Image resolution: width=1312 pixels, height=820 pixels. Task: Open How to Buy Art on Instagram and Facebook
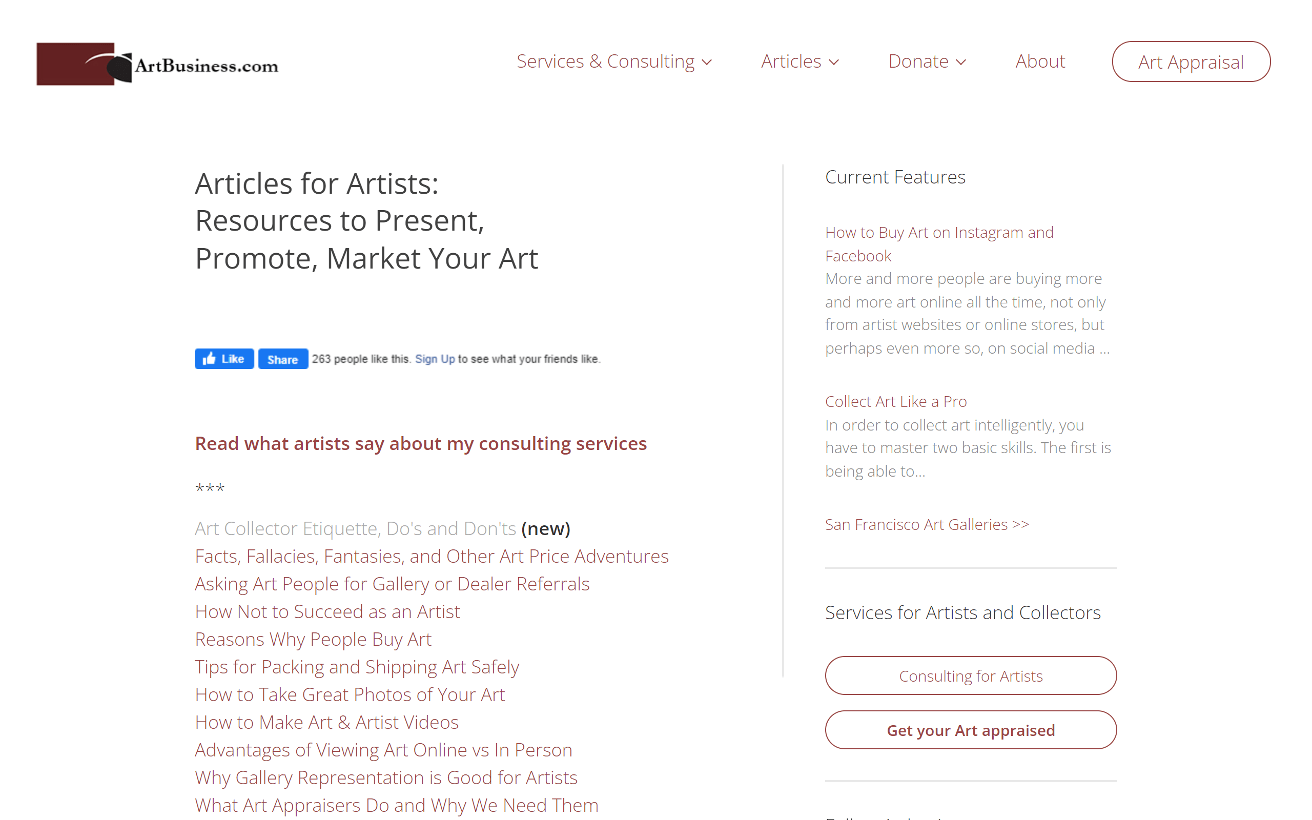[939, 243]
